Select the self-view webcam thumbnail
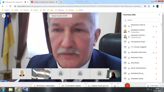The image size is (164, 92). pos(113,74)
